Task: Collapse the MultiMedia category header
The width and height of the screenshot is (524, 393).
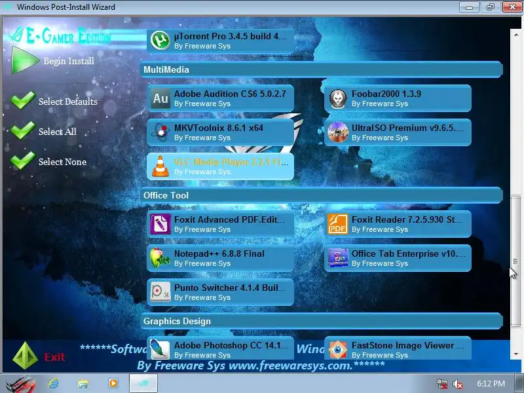Action: [x=322, y=69]
